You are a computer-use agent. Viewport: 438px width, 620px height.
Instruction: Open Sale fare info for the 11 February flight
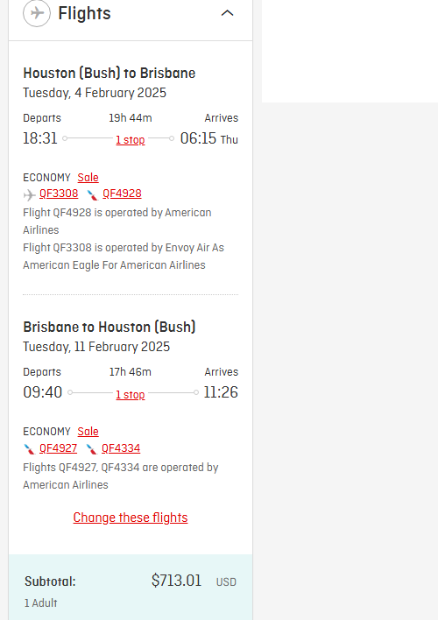88,432
